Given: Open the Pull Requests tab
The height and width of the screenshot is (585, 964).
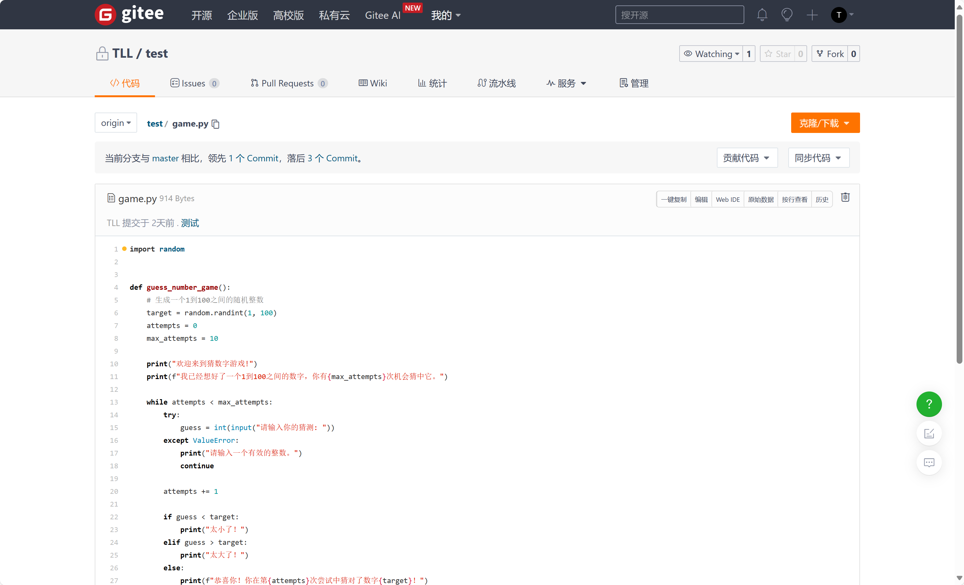Looking at the screenshot, I should click(x=288, y=83).
